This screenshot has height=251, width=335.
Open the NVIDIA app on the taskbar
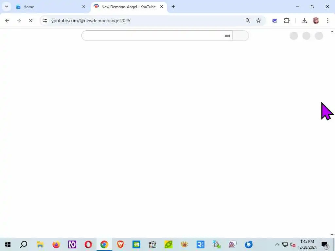136,244
